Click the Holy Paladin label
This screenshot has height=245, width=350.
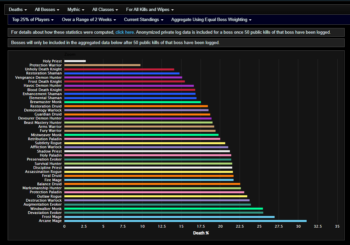pyautogui.click(x=51, y=155)
